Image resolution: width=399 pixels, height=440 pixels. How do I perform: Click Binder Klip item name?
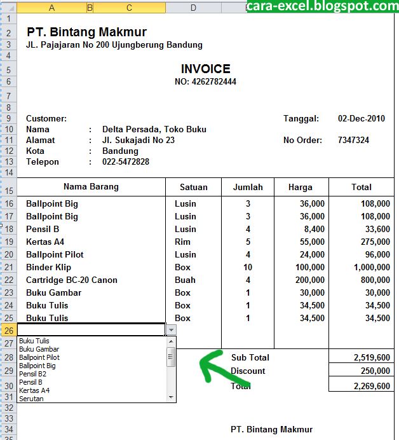click(48, 268)
